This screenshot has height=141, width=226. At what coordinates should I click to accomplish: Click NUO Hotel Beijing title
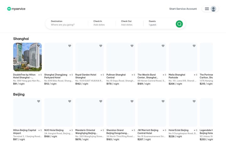point(54,130)
